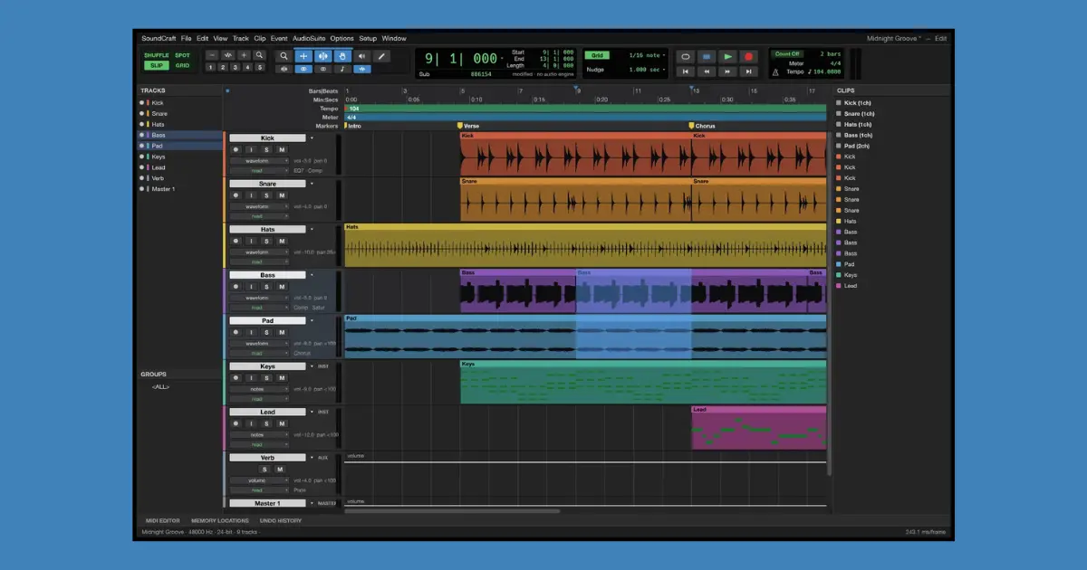
Task: Click the zoom out minus button
Action: pyautogui.click(x=212, y=55)
